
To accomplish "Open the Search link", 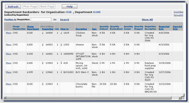I will [65, 19].
